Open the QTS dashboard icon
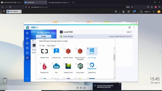162x91 pixels. (159, 12)
